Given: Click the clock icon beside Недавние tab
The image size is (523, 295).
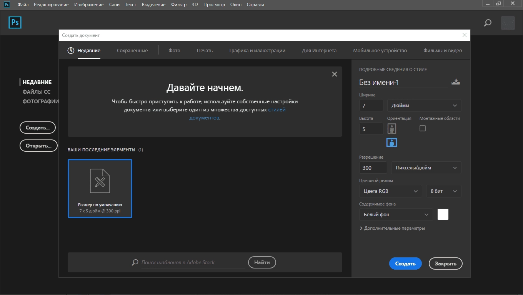Looking at the screenshot, I should click(x=71, y=50).
